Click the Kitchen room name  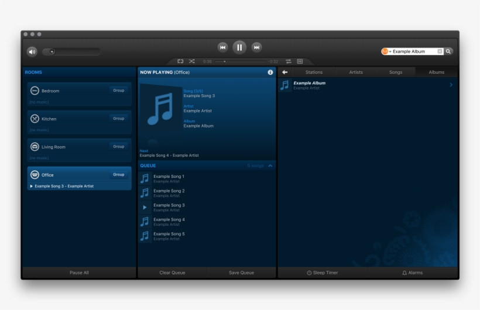click(x=49, y=119)
